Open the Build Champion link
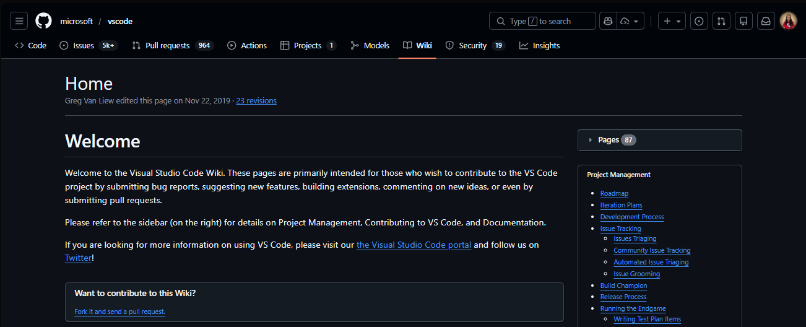This screenshot has height=327, width=806. (623, 286)
